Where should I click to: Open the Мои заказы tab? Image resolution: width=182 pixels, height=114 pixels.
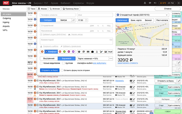click(21, 3)
